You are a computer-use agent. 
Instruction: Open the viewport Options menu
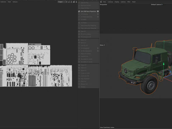123,2
